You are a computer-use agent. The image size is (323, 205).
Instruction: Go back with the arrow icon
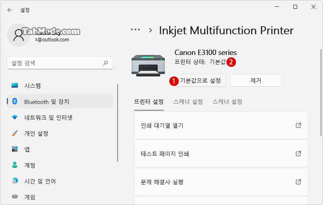click(10, 10)
